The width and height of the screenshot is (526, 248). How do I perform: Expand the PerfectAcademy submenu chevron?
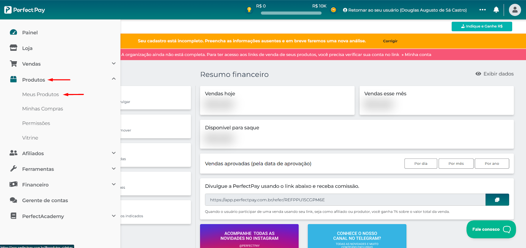114,216
